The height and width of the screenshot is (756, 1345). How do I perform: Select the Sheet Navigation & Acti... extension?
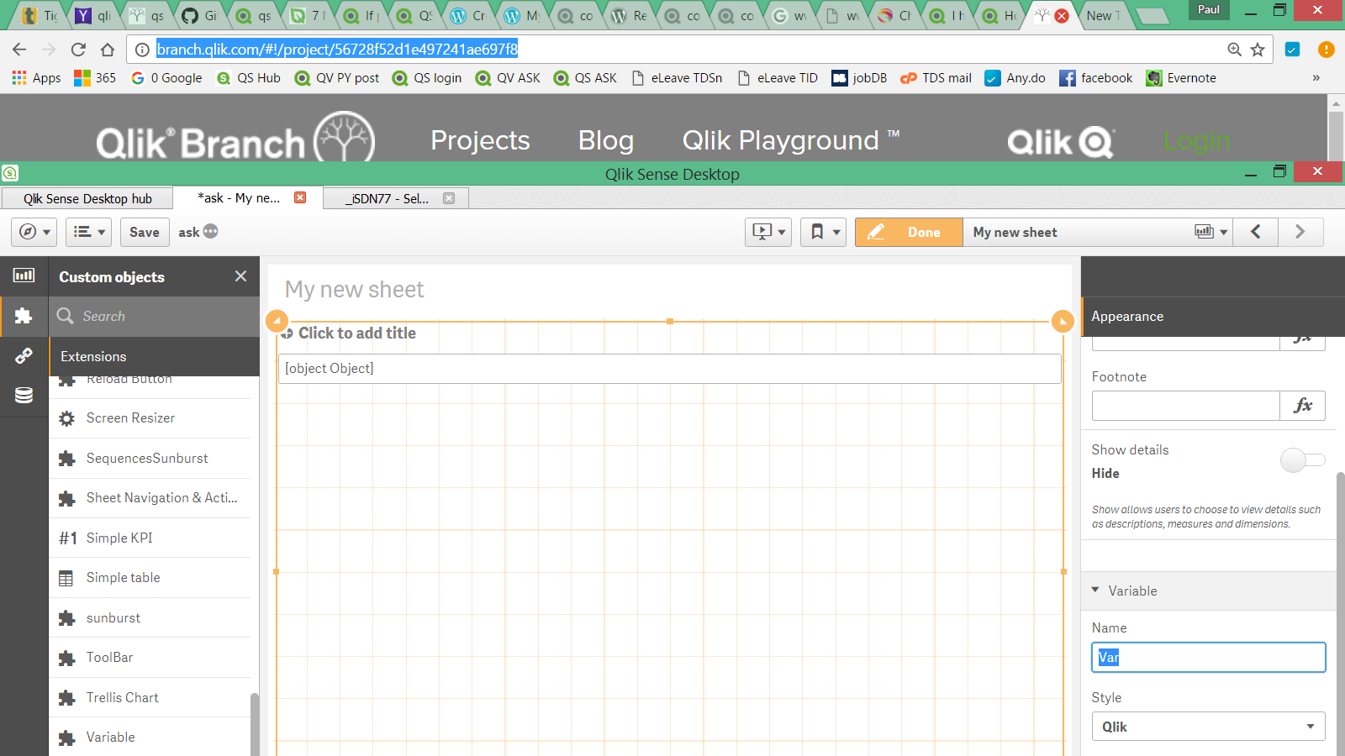point(150,498)
